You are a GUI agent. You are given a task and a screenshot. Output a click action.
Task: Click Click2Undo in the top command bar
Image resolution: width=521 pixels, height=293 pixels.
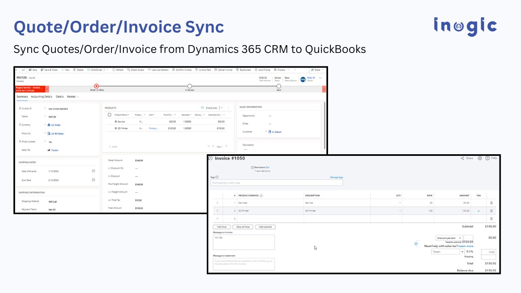pos(96,70)
